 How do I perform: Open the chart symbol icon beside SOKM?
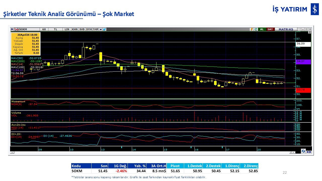pos(17,29)
